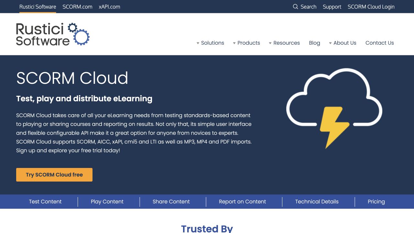The width and height of the screenshot is (414, 233).
Task: Expand the About Us dropdown menu
Action: pyautogui.click(x=343, y=43)
